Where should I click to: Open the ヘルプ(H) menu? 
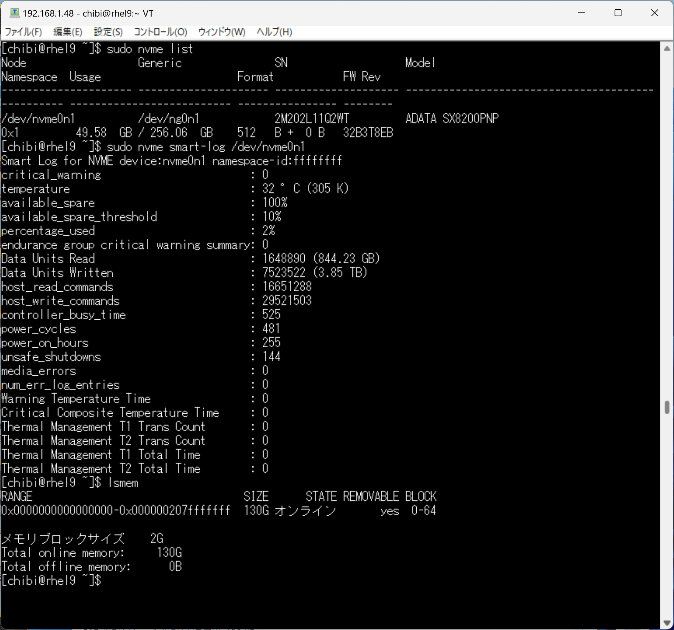click(274, 32)
